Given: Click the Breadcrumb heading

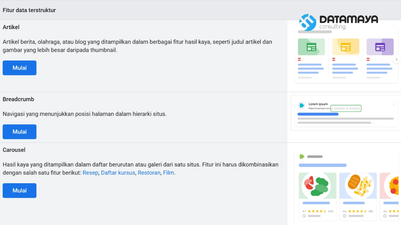Looking at the screenshot, I should (18, 99).
